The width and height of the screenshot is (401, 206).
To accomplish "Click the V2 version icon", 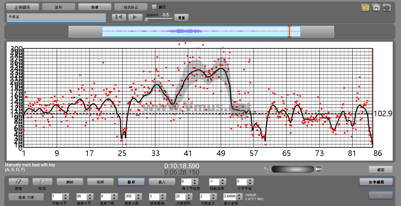I will [x=365, y=8].
